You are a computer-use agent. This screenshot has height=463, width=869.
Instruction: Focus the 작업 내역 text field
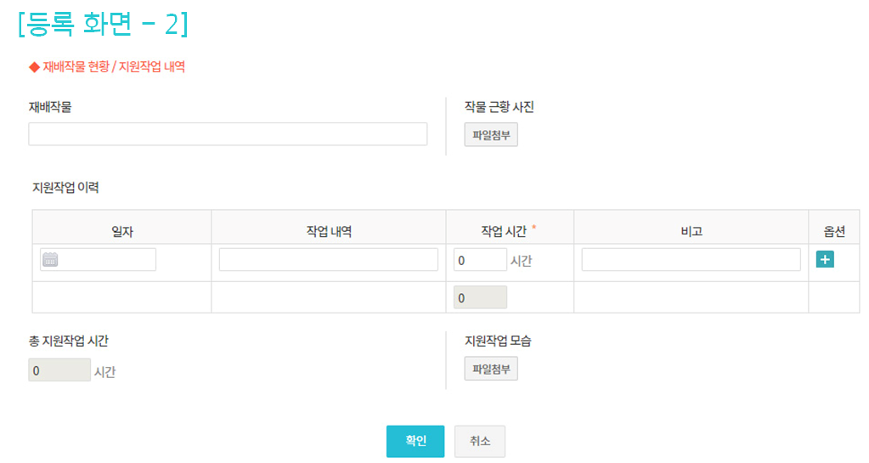[x=329, y=260]
